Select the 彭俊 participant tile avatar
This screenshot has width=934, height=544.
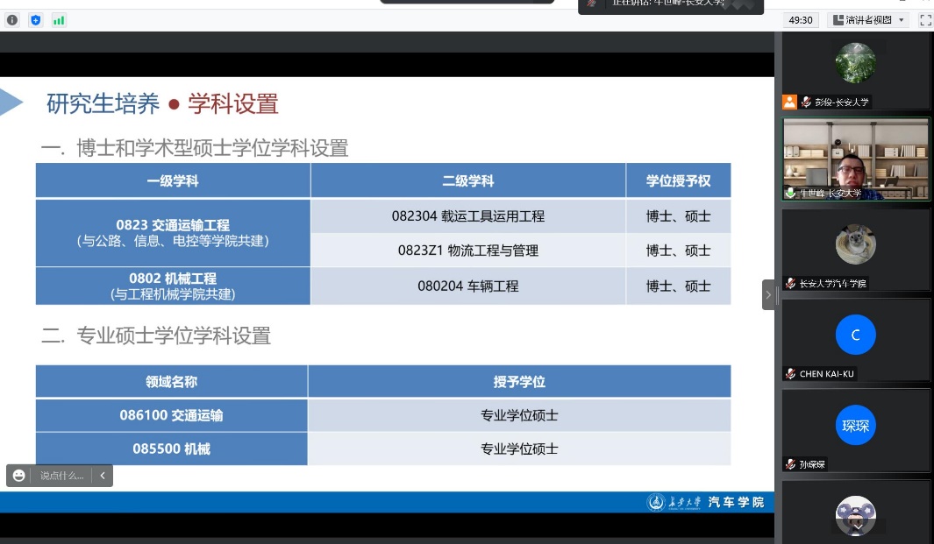855,63
